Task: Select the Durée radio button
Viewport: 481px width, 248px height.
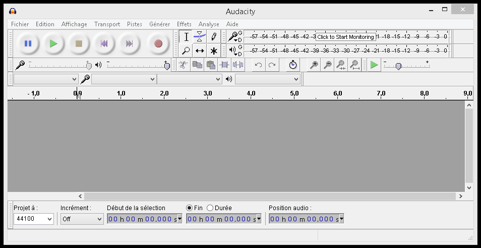Action: click(210, 208)
